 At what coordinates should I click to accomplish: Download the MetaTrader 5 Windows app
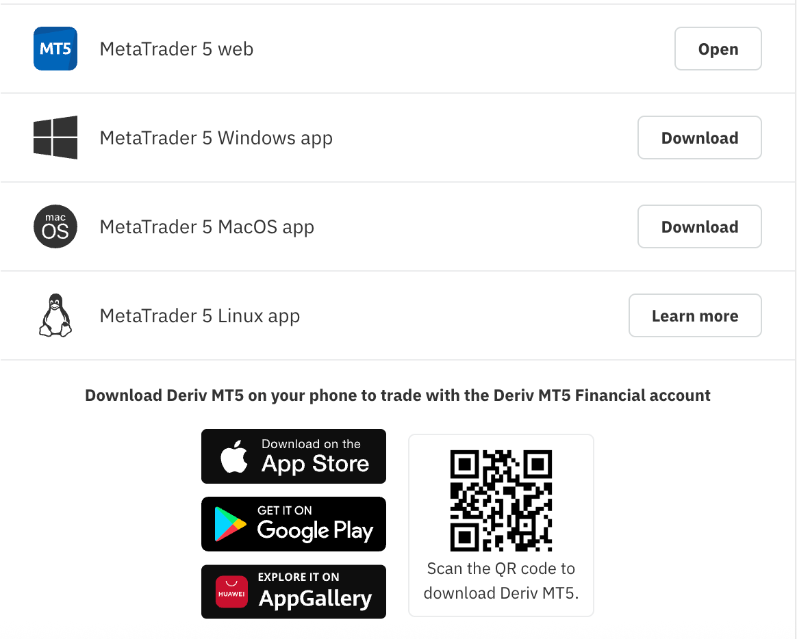click(699, 138)
